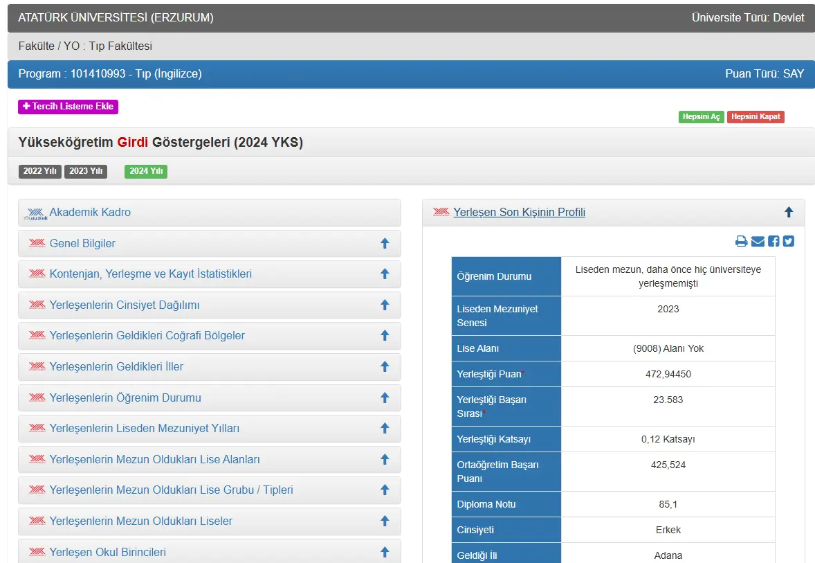Click Puan Türü: SAY label
815x563 pixels.
tap(764, 74)
